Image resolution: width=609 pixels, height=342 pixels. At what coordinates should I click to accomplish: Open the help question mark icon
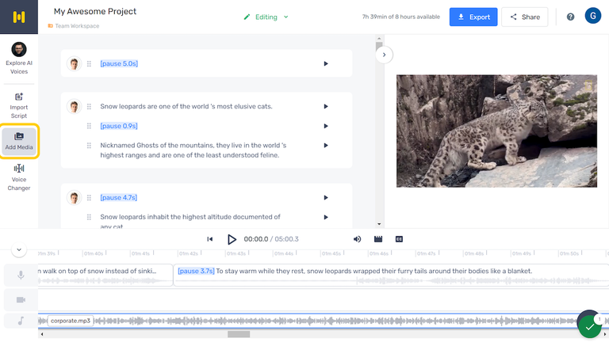pyautogui.click(x=570, y=17)
